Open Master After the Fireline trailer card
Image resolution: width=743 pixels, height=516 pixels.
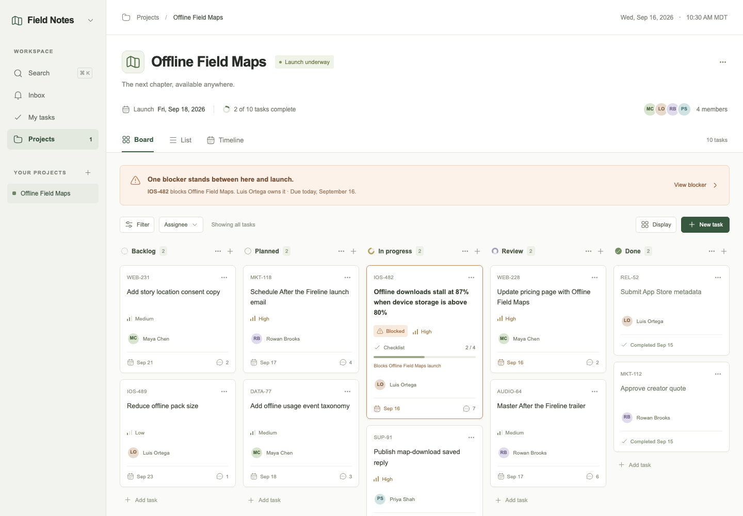[x=548, y=433]
